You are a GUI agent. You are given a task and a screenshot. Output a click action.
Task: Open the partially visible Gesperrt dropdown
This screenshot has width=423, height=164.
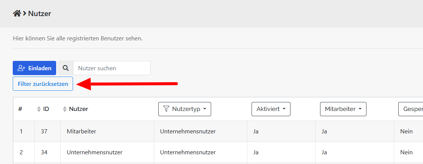click(x=410, y=109)
